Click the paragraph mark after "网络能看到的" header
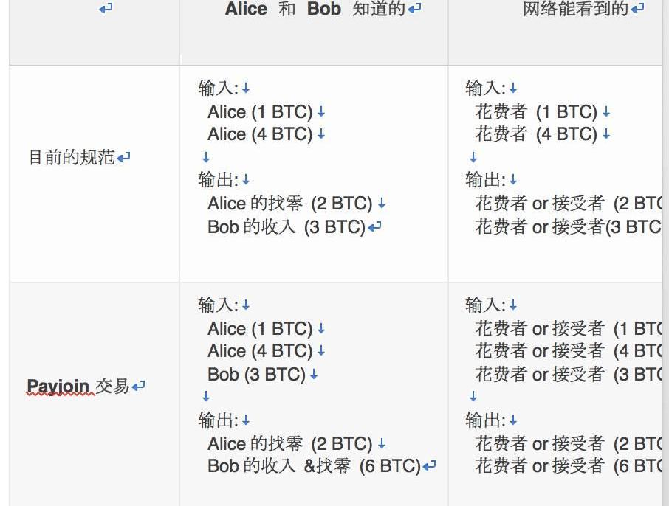The image size is (669, 506). click(x=638, y=9)
